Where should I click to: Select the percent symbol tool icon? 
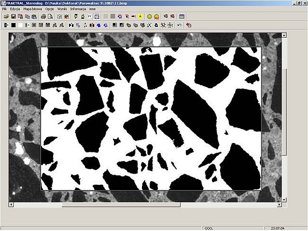point(78,25)
